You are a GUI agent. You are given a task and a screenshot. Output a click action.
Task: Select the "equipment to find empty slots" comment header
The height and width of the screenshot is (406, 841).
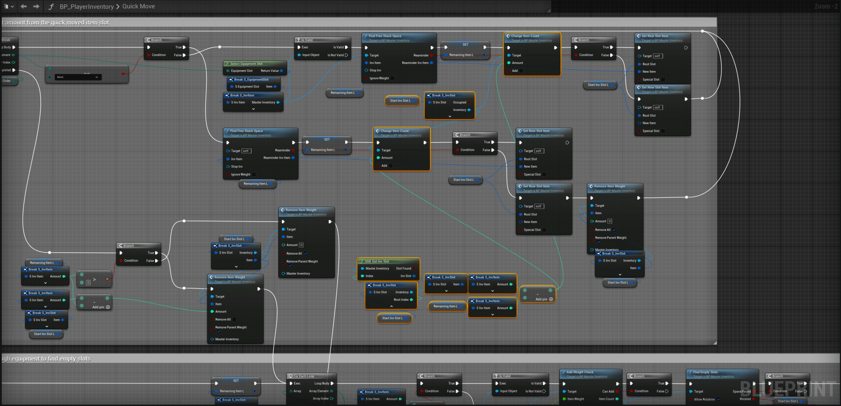point(421,359)
